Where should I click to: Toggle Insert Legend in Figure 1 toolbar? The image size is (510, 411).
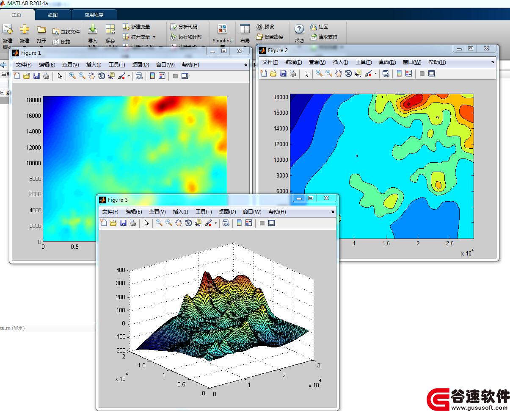162,76
